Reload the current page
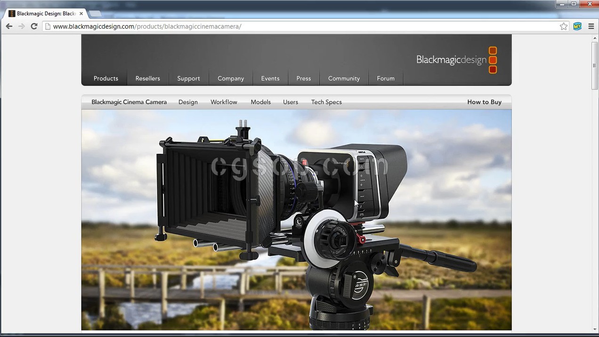 (x=34, y=26)
